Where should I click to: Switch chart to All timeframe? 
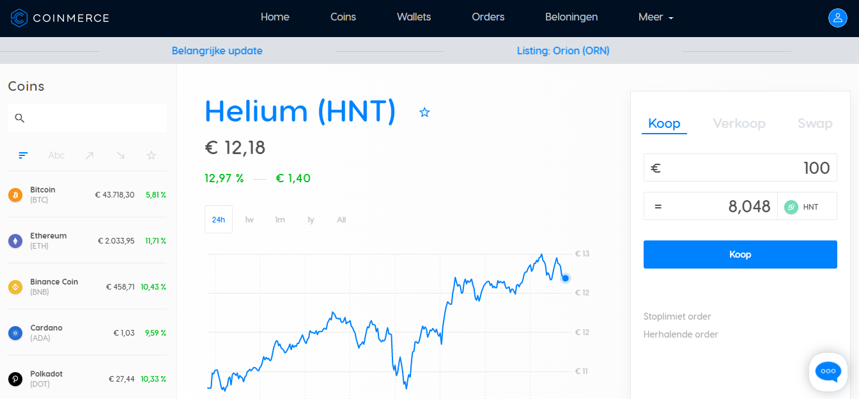tap(341, 219)
